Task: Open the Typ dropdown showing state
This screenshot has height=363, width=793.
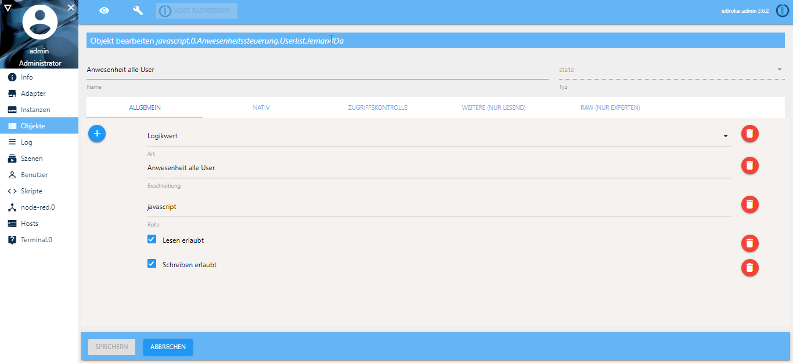Action: [x=671, y=70]
